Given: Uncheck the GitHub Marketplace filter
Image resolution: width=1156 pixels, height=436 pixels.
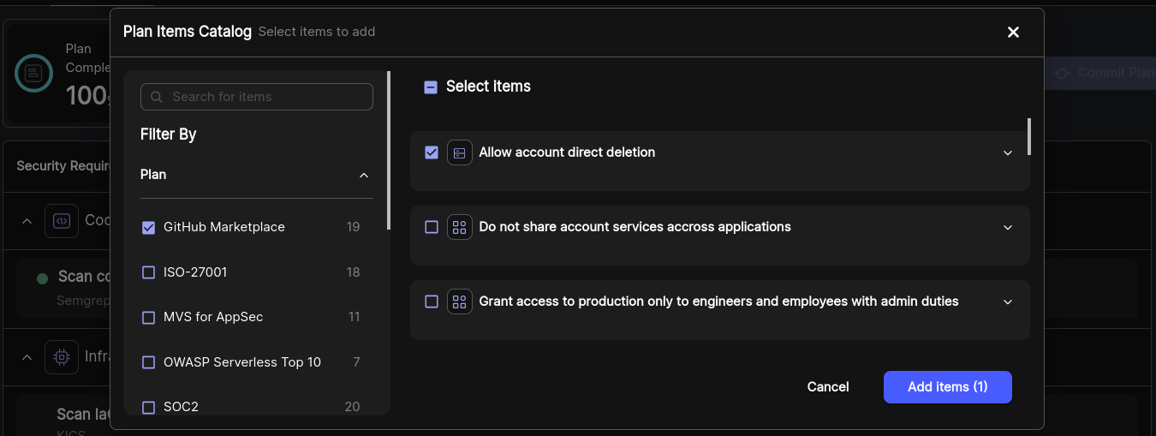Looking at the screenshot, I should 148,227.
